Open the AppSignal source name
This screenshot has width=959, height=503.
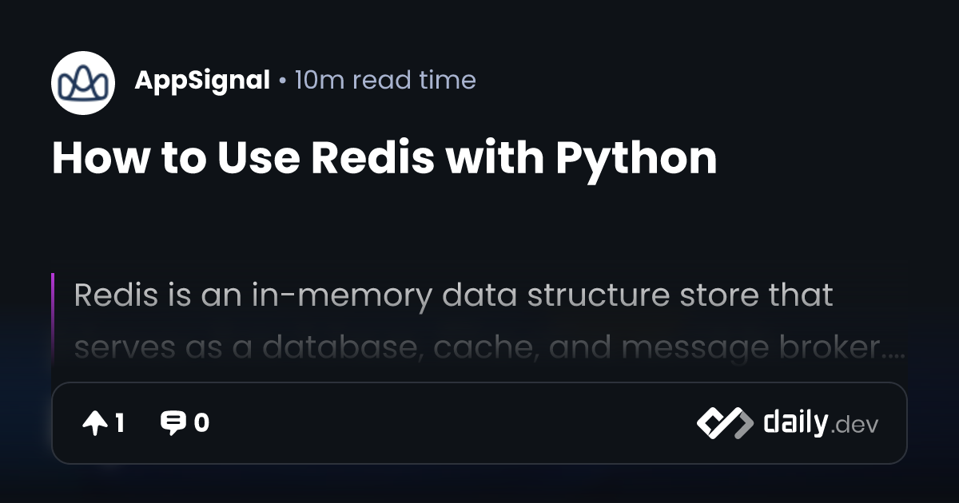(202, 80)
